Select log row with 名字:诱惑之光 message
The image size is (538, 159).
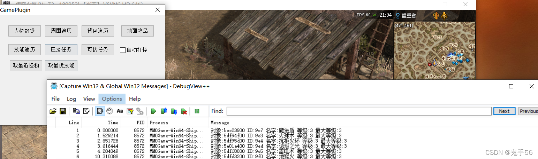point(293,146)
